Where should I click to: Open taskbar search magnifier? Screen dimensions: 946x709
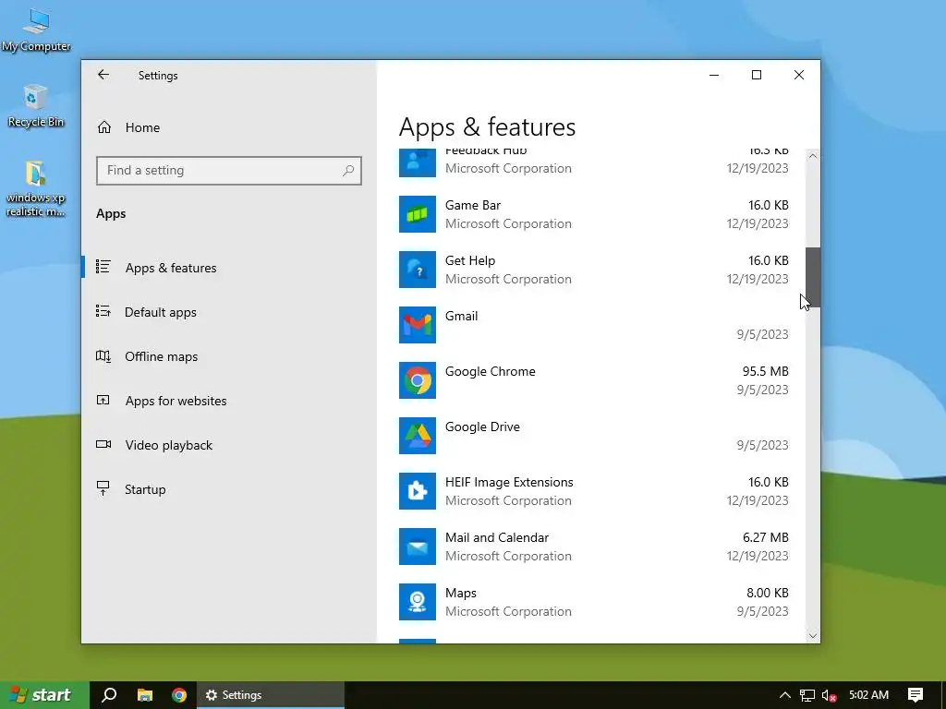point(109,694)
